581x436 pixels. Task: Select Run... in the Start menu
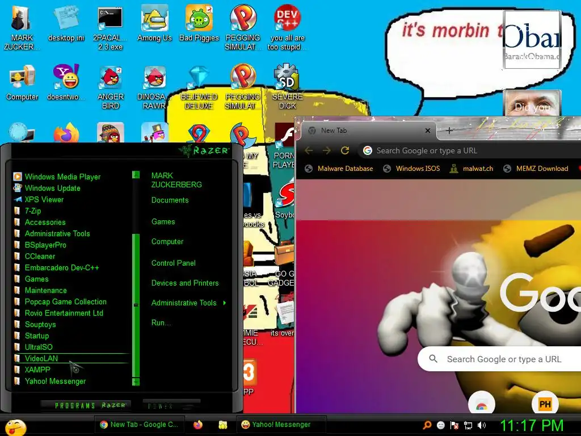[x=161, y=323]
